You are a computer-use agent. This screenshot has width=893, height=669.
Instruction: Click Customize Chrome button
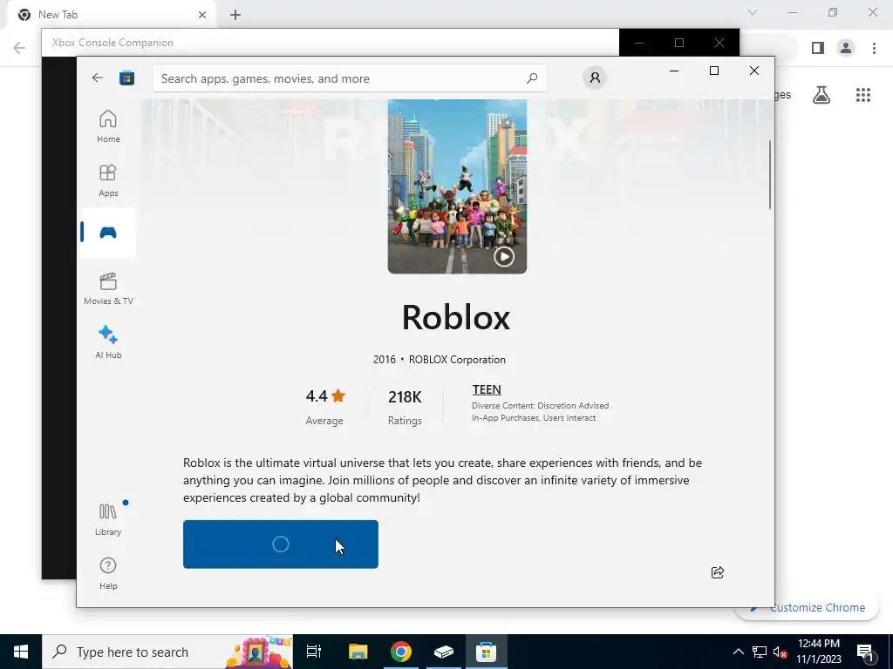[807, 607]
